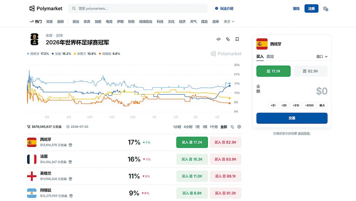Click the watchlist icon in the top-right corner
Image resolution: width=356 pixels, height=201 pixels.
325,8
